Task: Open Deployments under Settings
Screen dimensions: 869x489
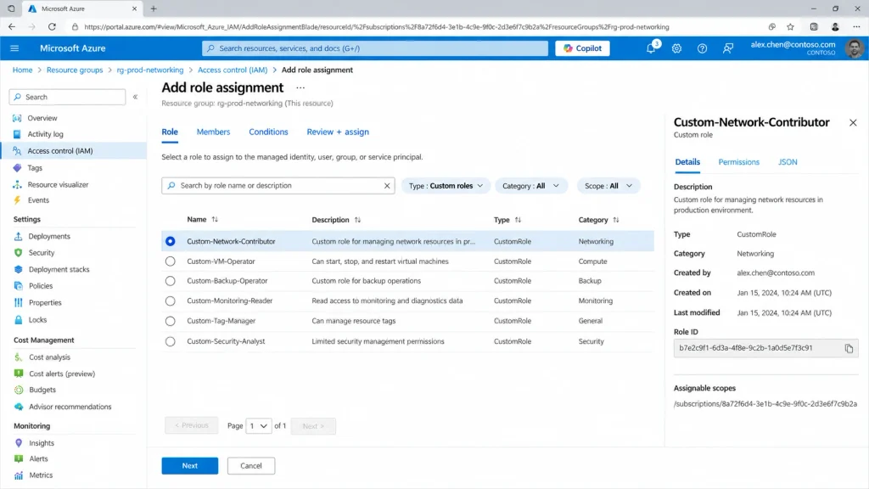Action: (49, 236)
